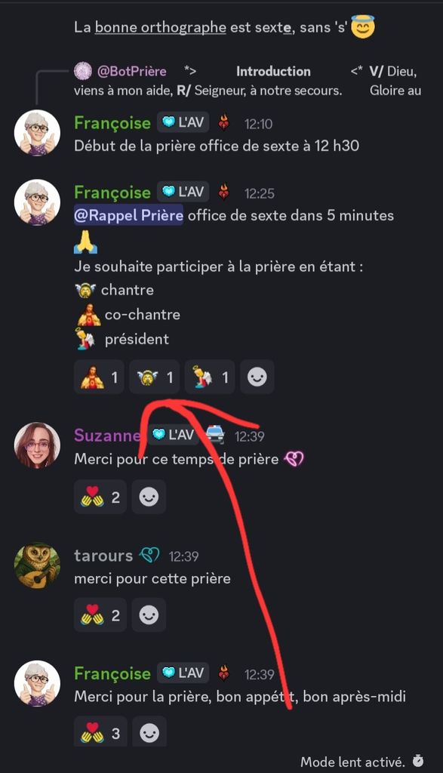Open the @BotPrière replied message preview
The height and width of the screenshot is (773, 443).
coord(248,81)
